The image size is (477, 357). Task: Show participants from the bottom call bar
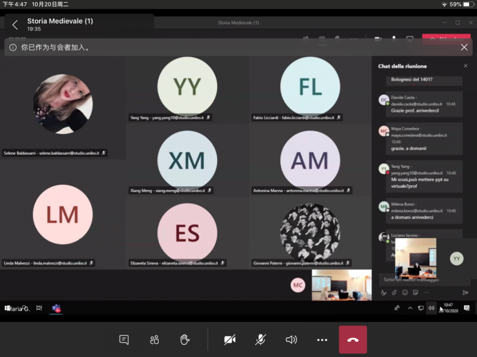(x=154, y=339)
